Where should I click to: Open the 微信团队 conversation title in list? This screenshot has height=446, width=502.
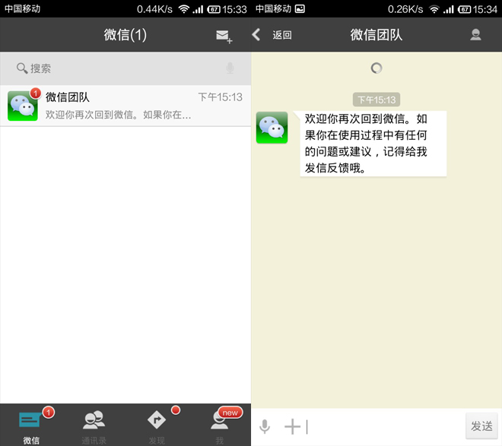pos(67,97)
